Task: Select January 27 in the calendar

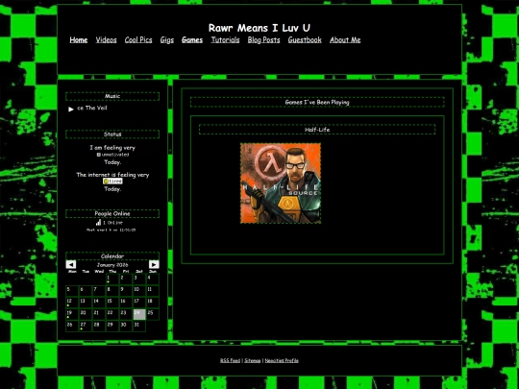Action: tap(86, 326)
